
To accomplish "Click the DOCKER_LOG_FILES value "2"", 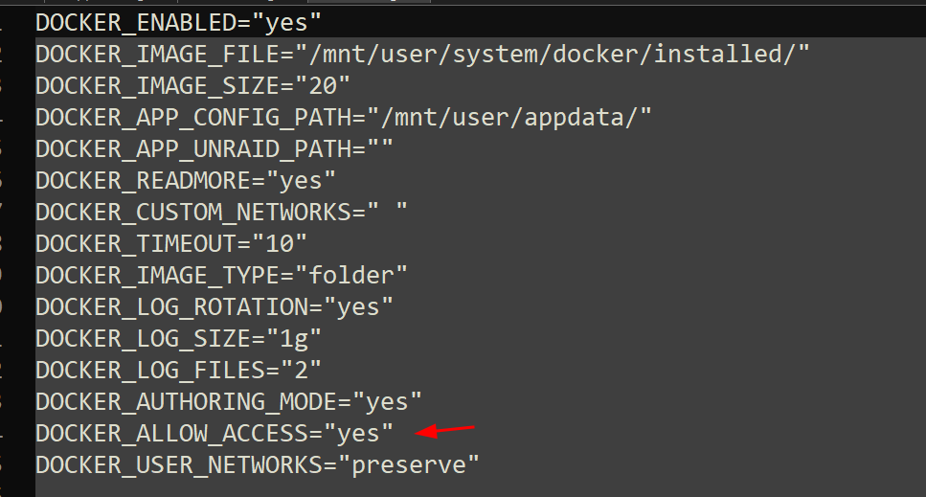I will [301, 370].
